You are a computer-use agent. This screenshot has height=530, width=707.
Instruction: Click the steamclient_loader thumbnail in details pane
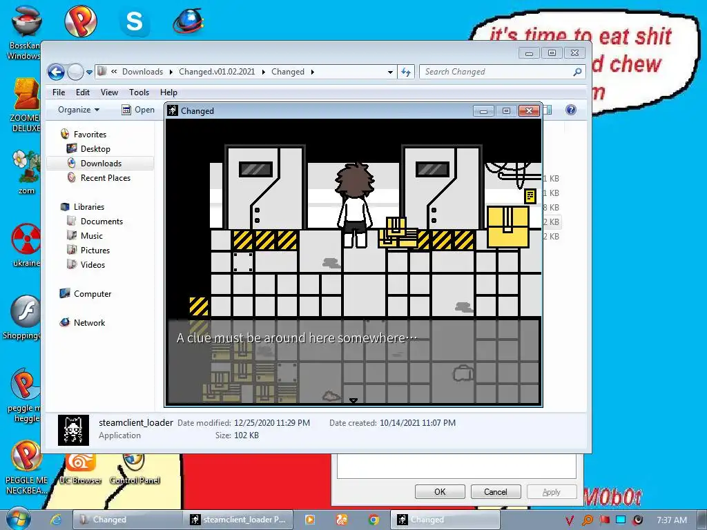tap(73, 431)
